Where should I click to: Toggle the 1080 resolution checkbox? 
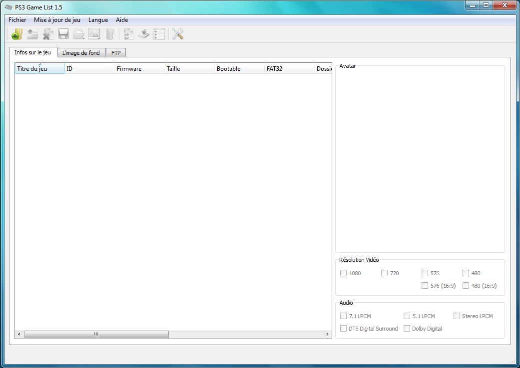click(343, 273)
